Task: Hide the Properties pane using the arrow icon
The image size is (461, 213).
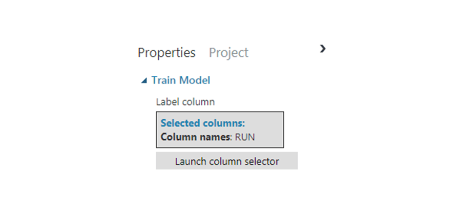Action: [322, 49]
